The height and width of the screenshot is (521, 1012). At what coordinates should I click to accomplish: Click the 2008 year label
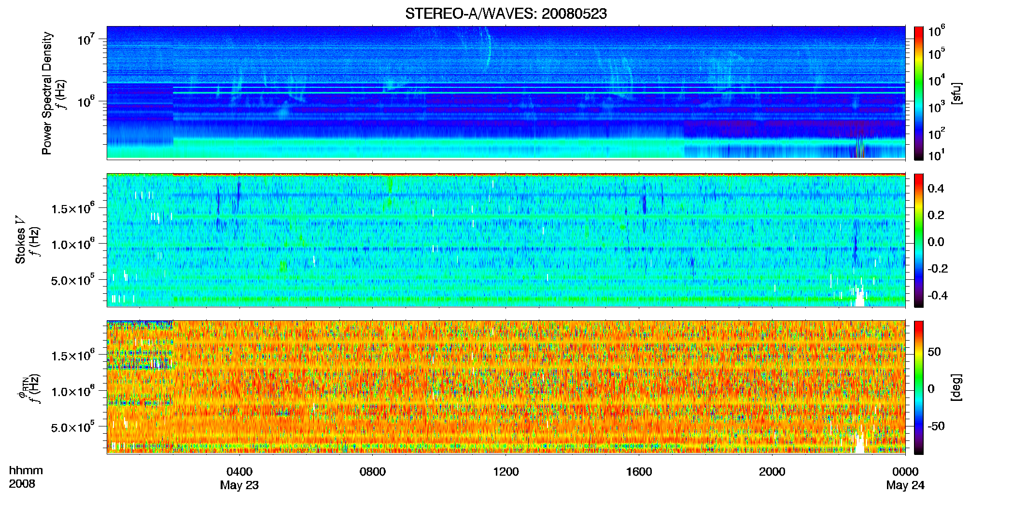[22, 484]
